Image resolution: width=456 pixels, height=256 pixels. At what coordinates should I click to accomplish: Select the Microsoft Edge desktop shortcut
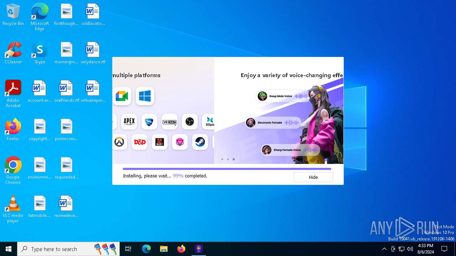pyautogui.click(x=40, y=17)
